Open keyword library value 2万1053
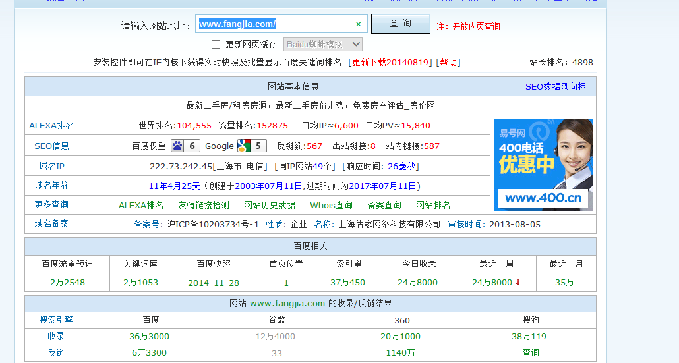The width and height of the screenshot is (679, 363). coord(140,283)
